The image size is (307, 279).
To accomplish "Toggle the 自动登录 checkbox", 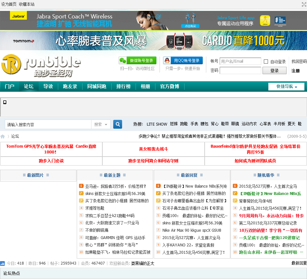I will pos(266,61).
